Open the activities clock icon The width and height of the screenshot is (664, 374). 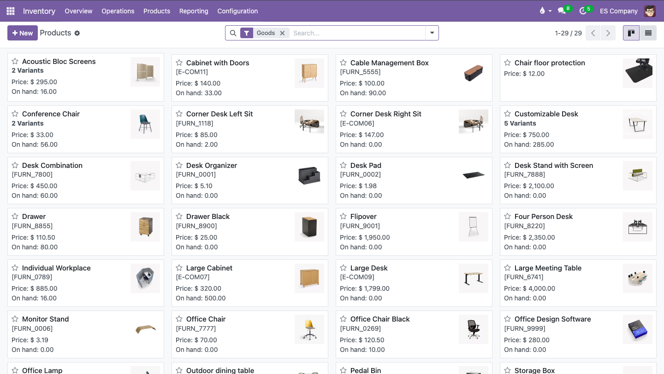coord(583,11)
